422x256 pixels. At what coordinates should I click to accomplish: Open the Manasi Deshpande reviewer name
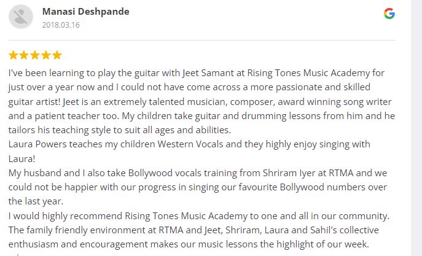(85, 12)
